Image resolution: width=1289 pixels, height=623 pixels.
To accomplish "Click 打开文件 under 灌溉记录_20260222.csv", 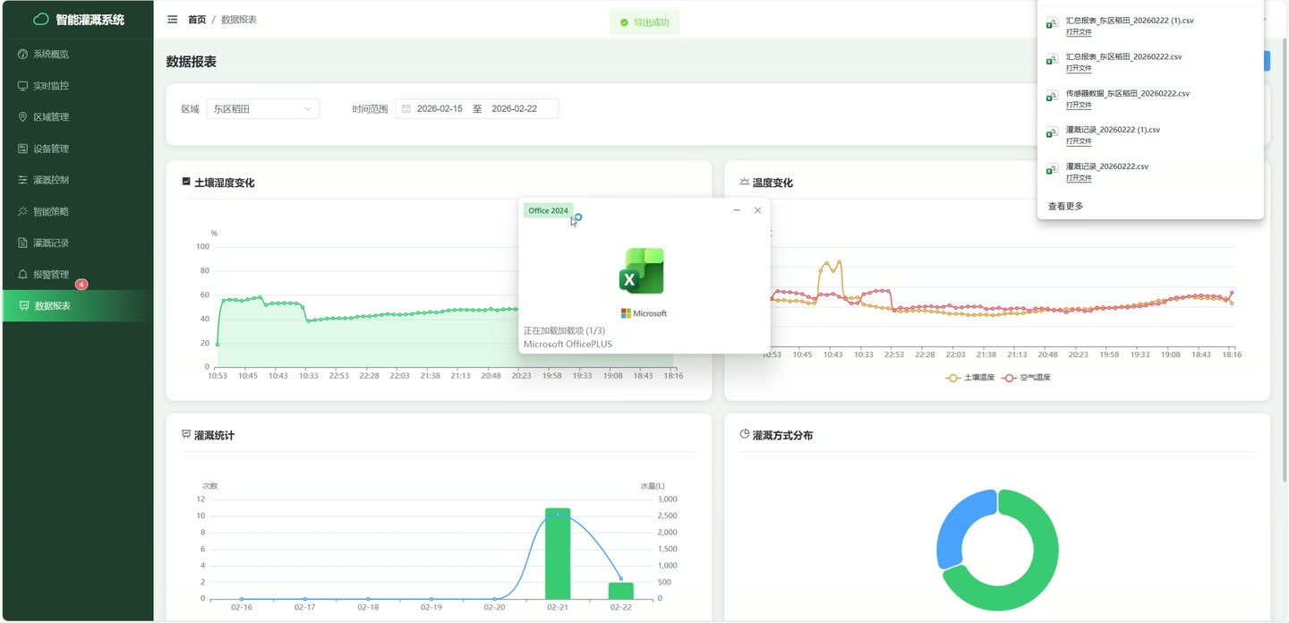I will point(1079,178).
